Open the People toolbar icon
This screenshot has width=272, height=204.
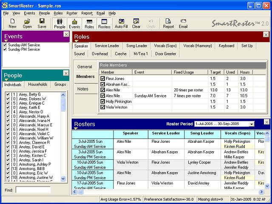(60, 23)
